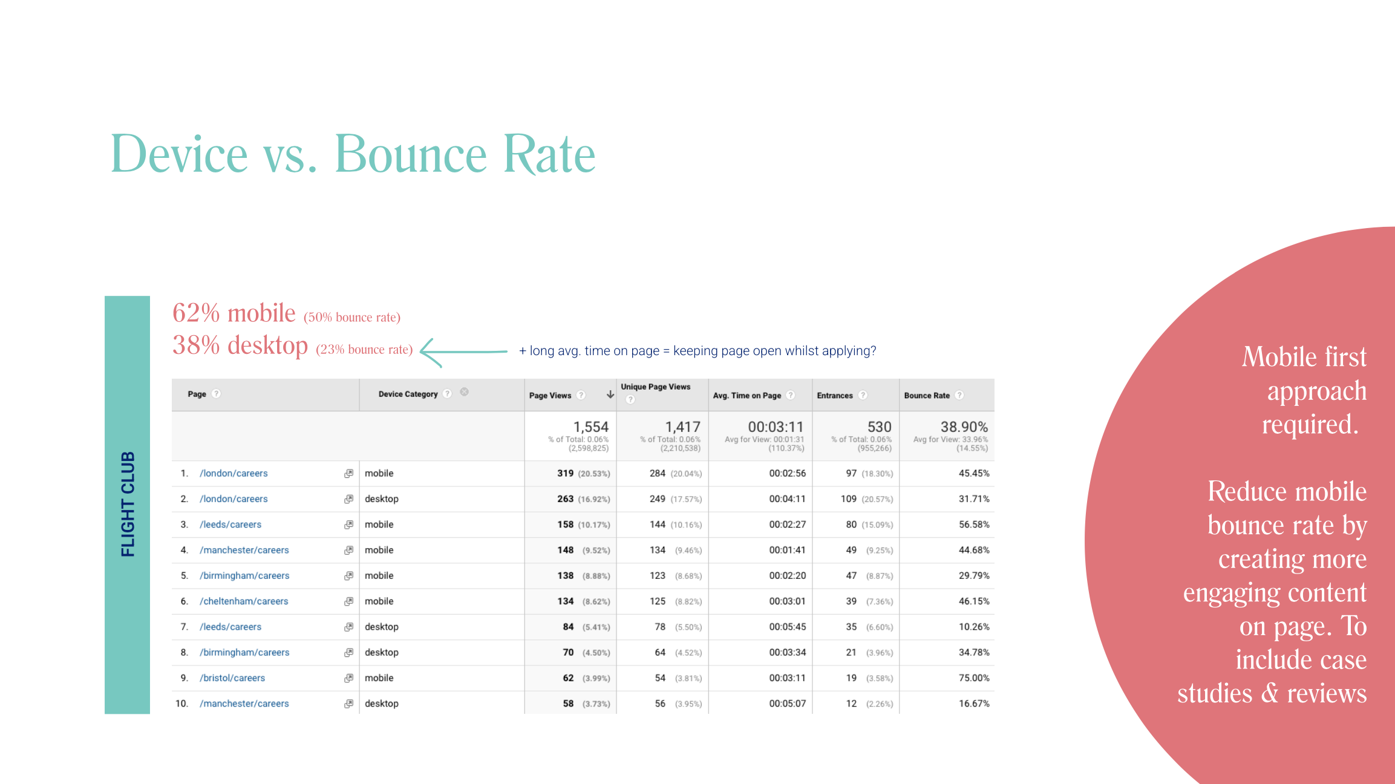Click the overall bounce rate 38.90%
The image size is (1395, 784).
point(964,426)
